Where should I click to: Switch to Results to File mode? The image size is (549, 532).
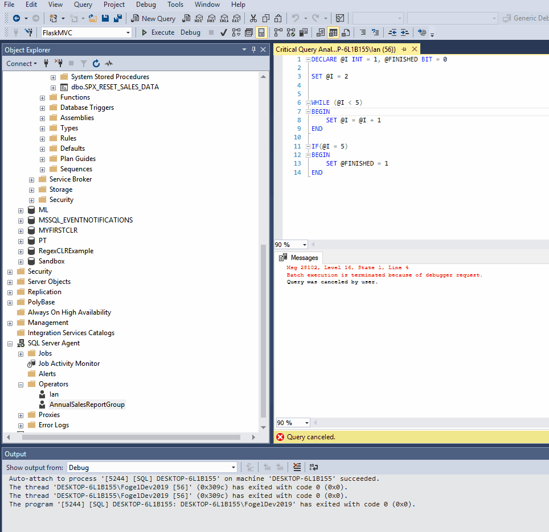tap(346, 32)
